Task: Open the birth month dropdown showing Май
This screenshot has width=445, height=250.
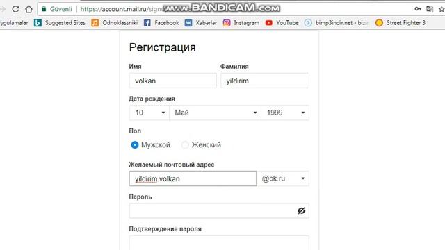Action: tap(215, 112)
